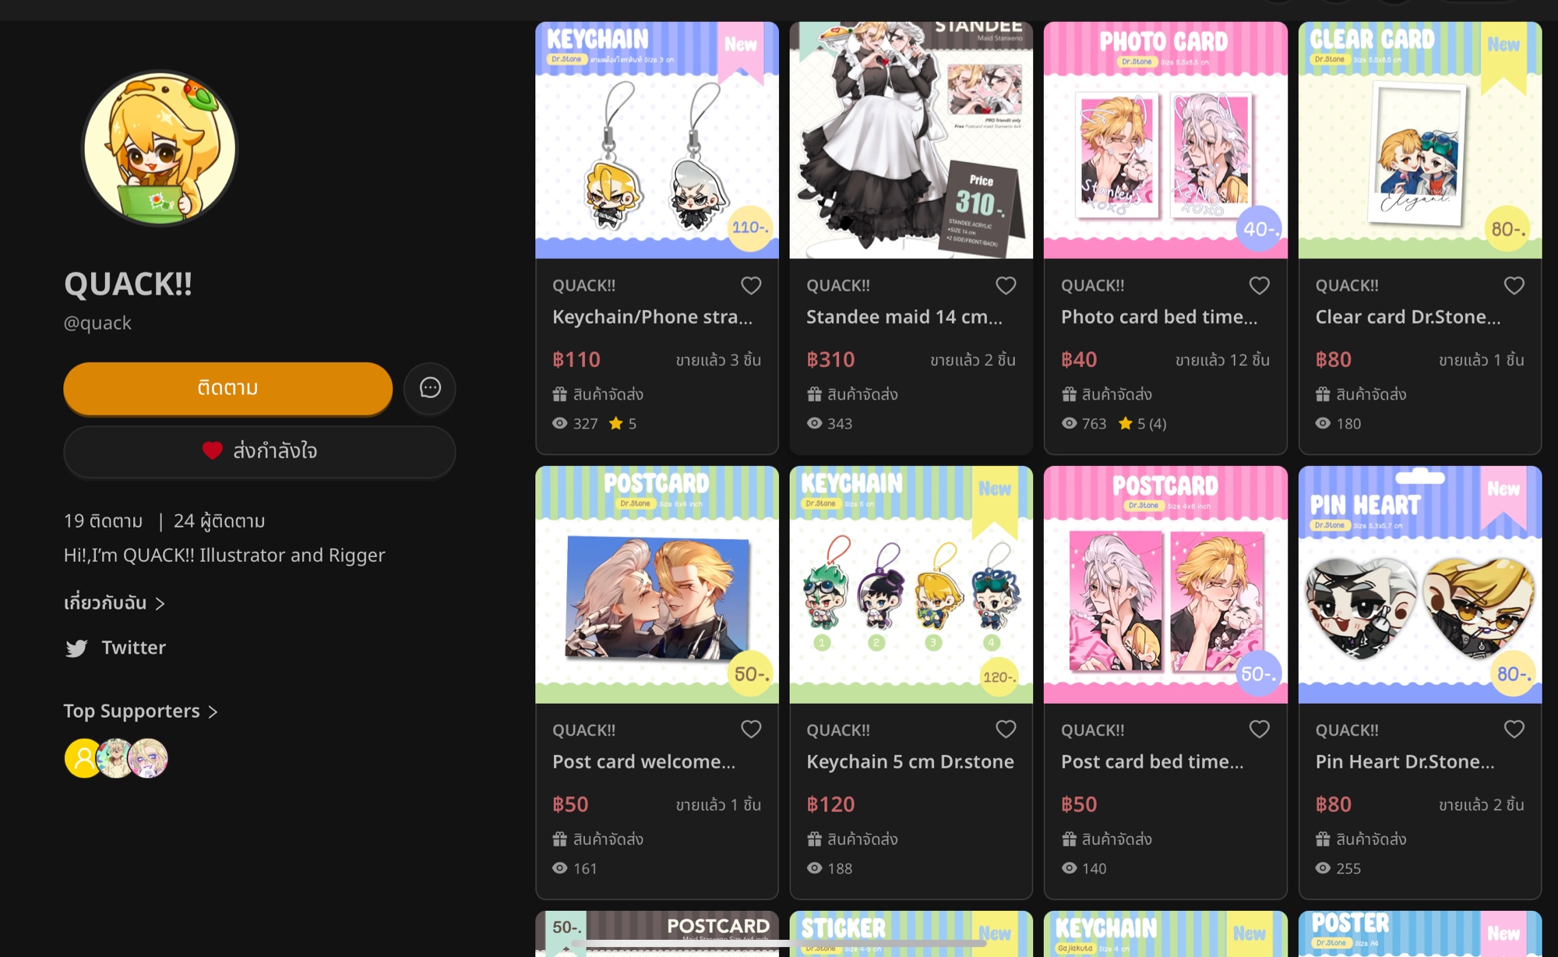Open yellow top supporter avatar
1558x957 pixels.
tap(83, 758)
